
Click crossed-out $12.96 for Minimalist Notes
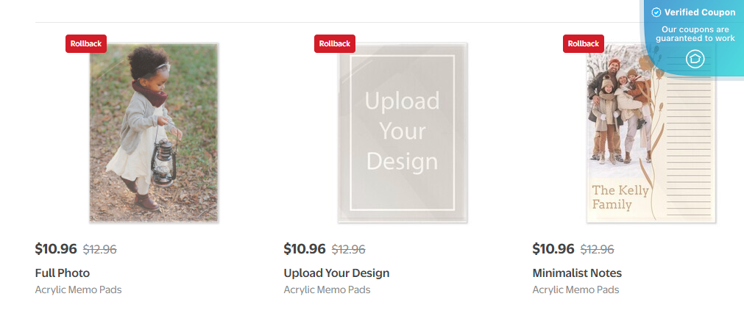(598, 250)
